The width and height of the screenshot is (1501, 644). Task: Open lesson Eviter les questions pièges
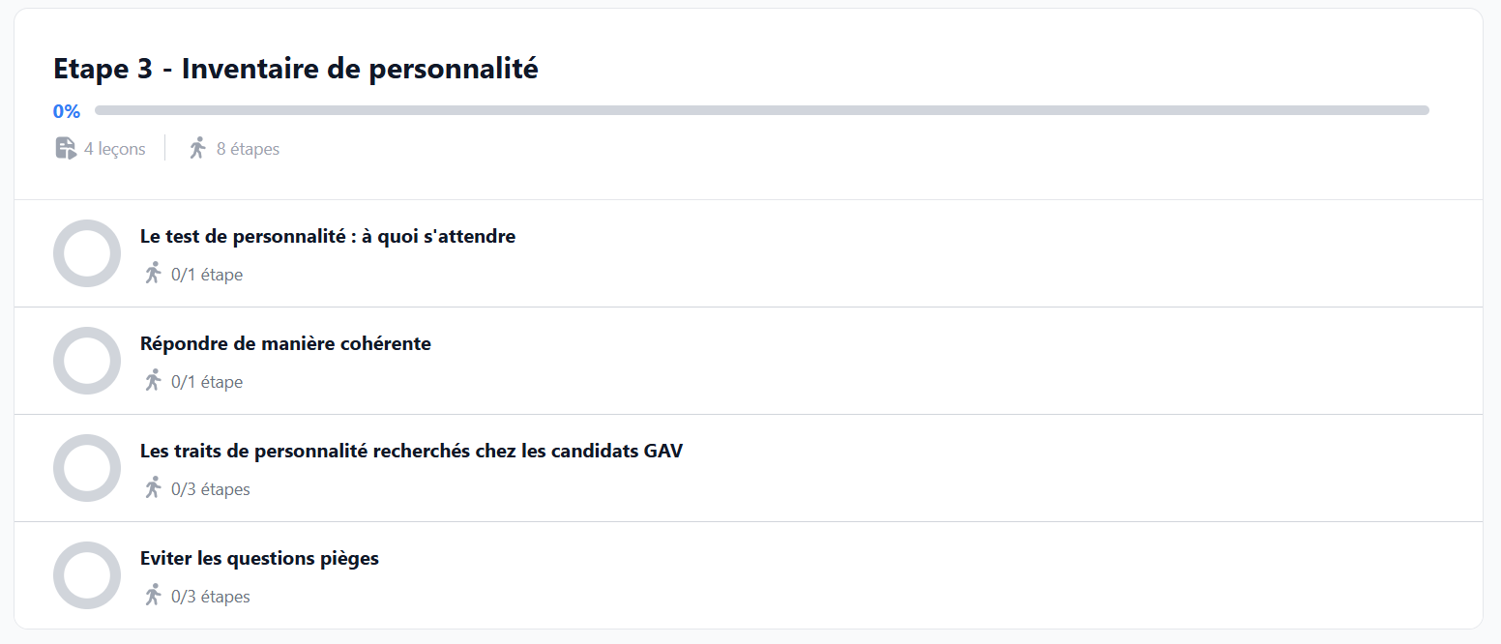259,558
